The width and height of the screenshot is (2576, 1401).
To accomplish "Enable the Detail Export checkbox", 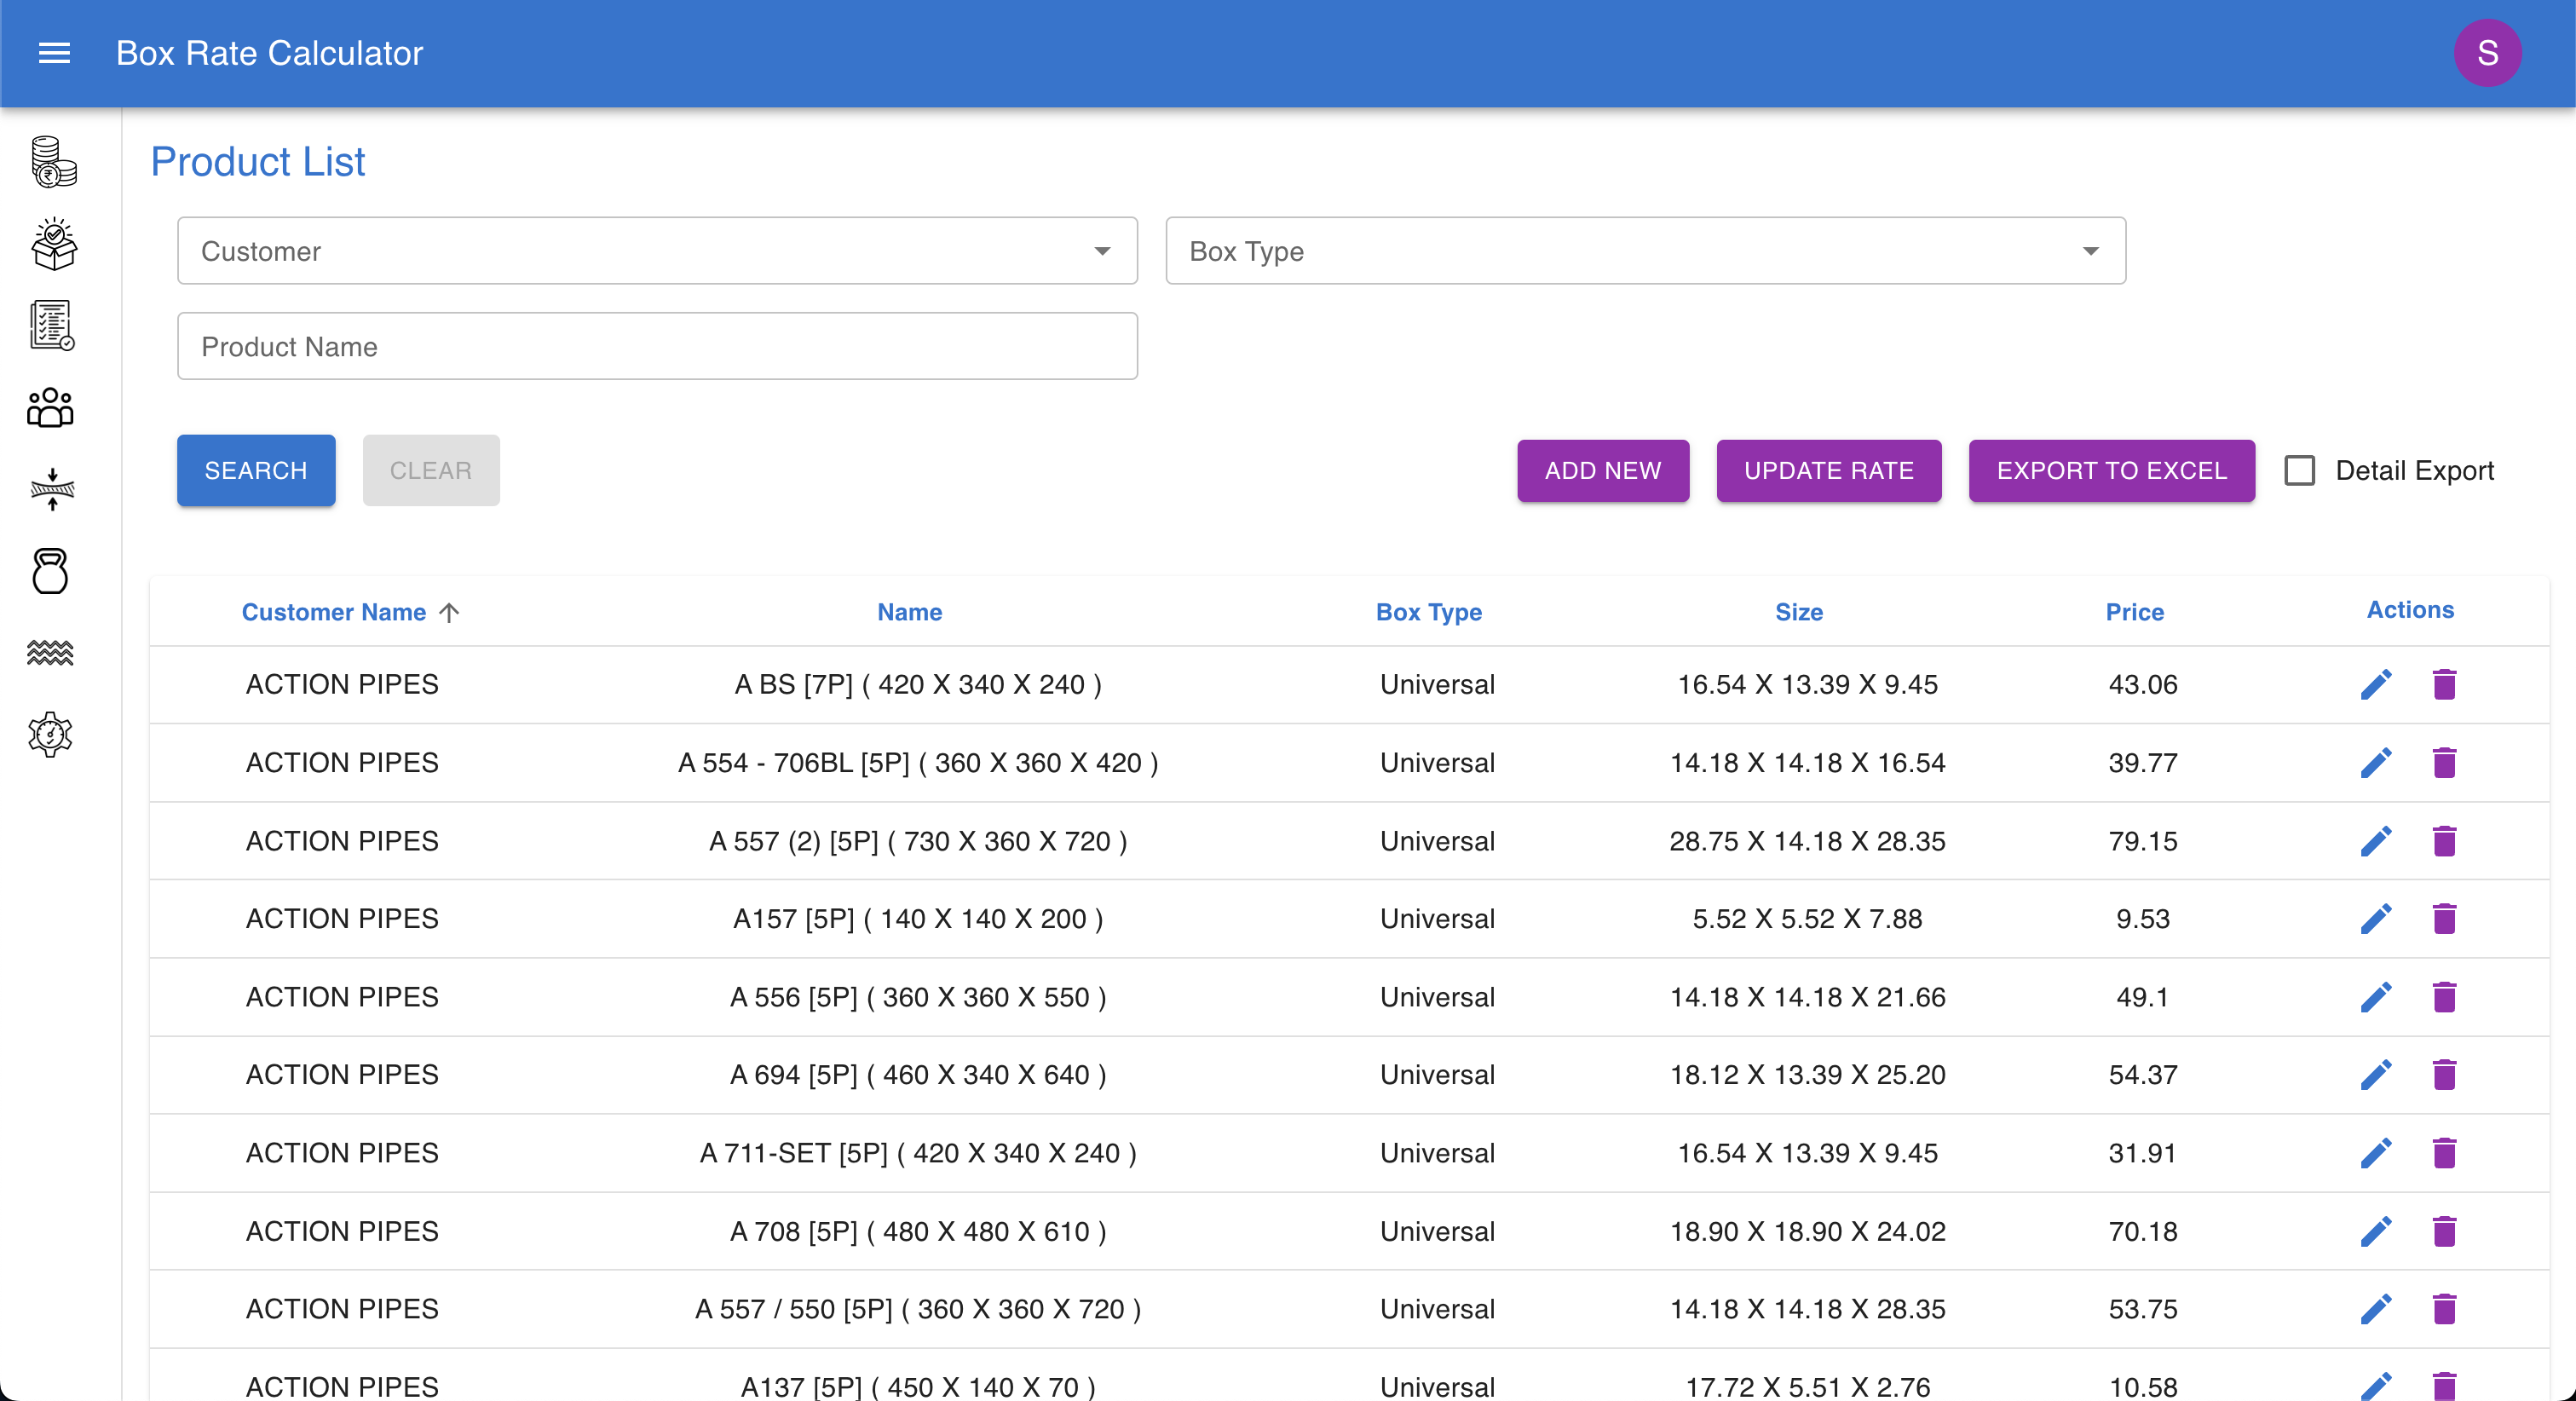I will click(2299, 470).
